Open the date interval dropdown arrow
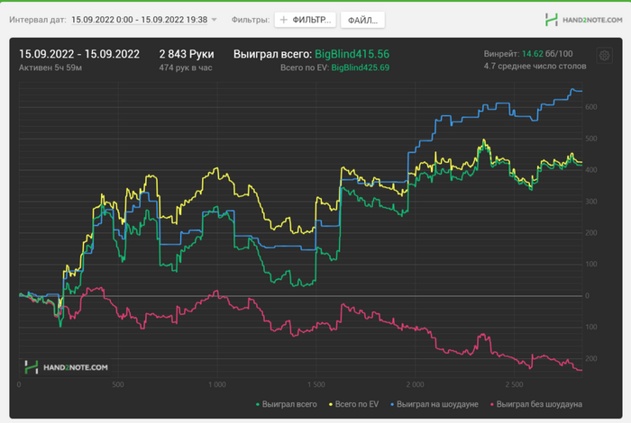This screenshot has width=631, height=423. [x=215, y=20]
